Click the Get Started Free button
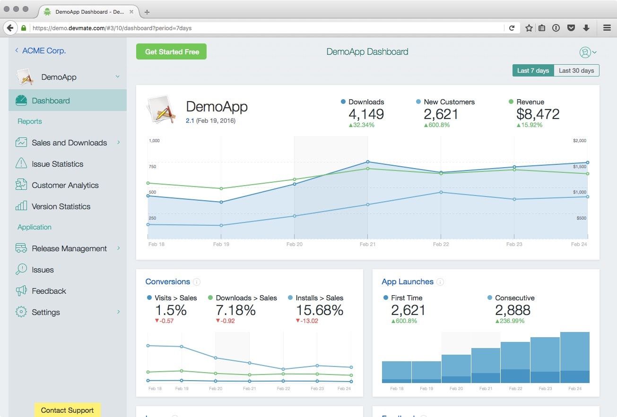 point(172,51)
